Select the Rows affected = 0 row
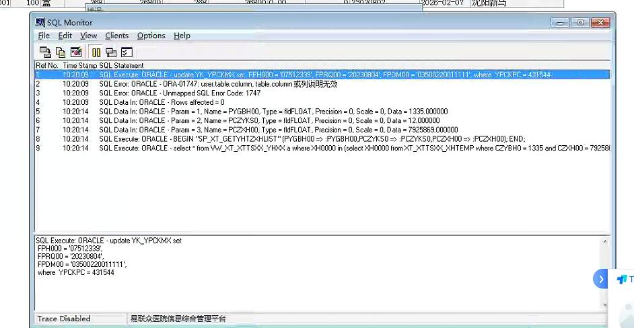 (x=322, y=102)
